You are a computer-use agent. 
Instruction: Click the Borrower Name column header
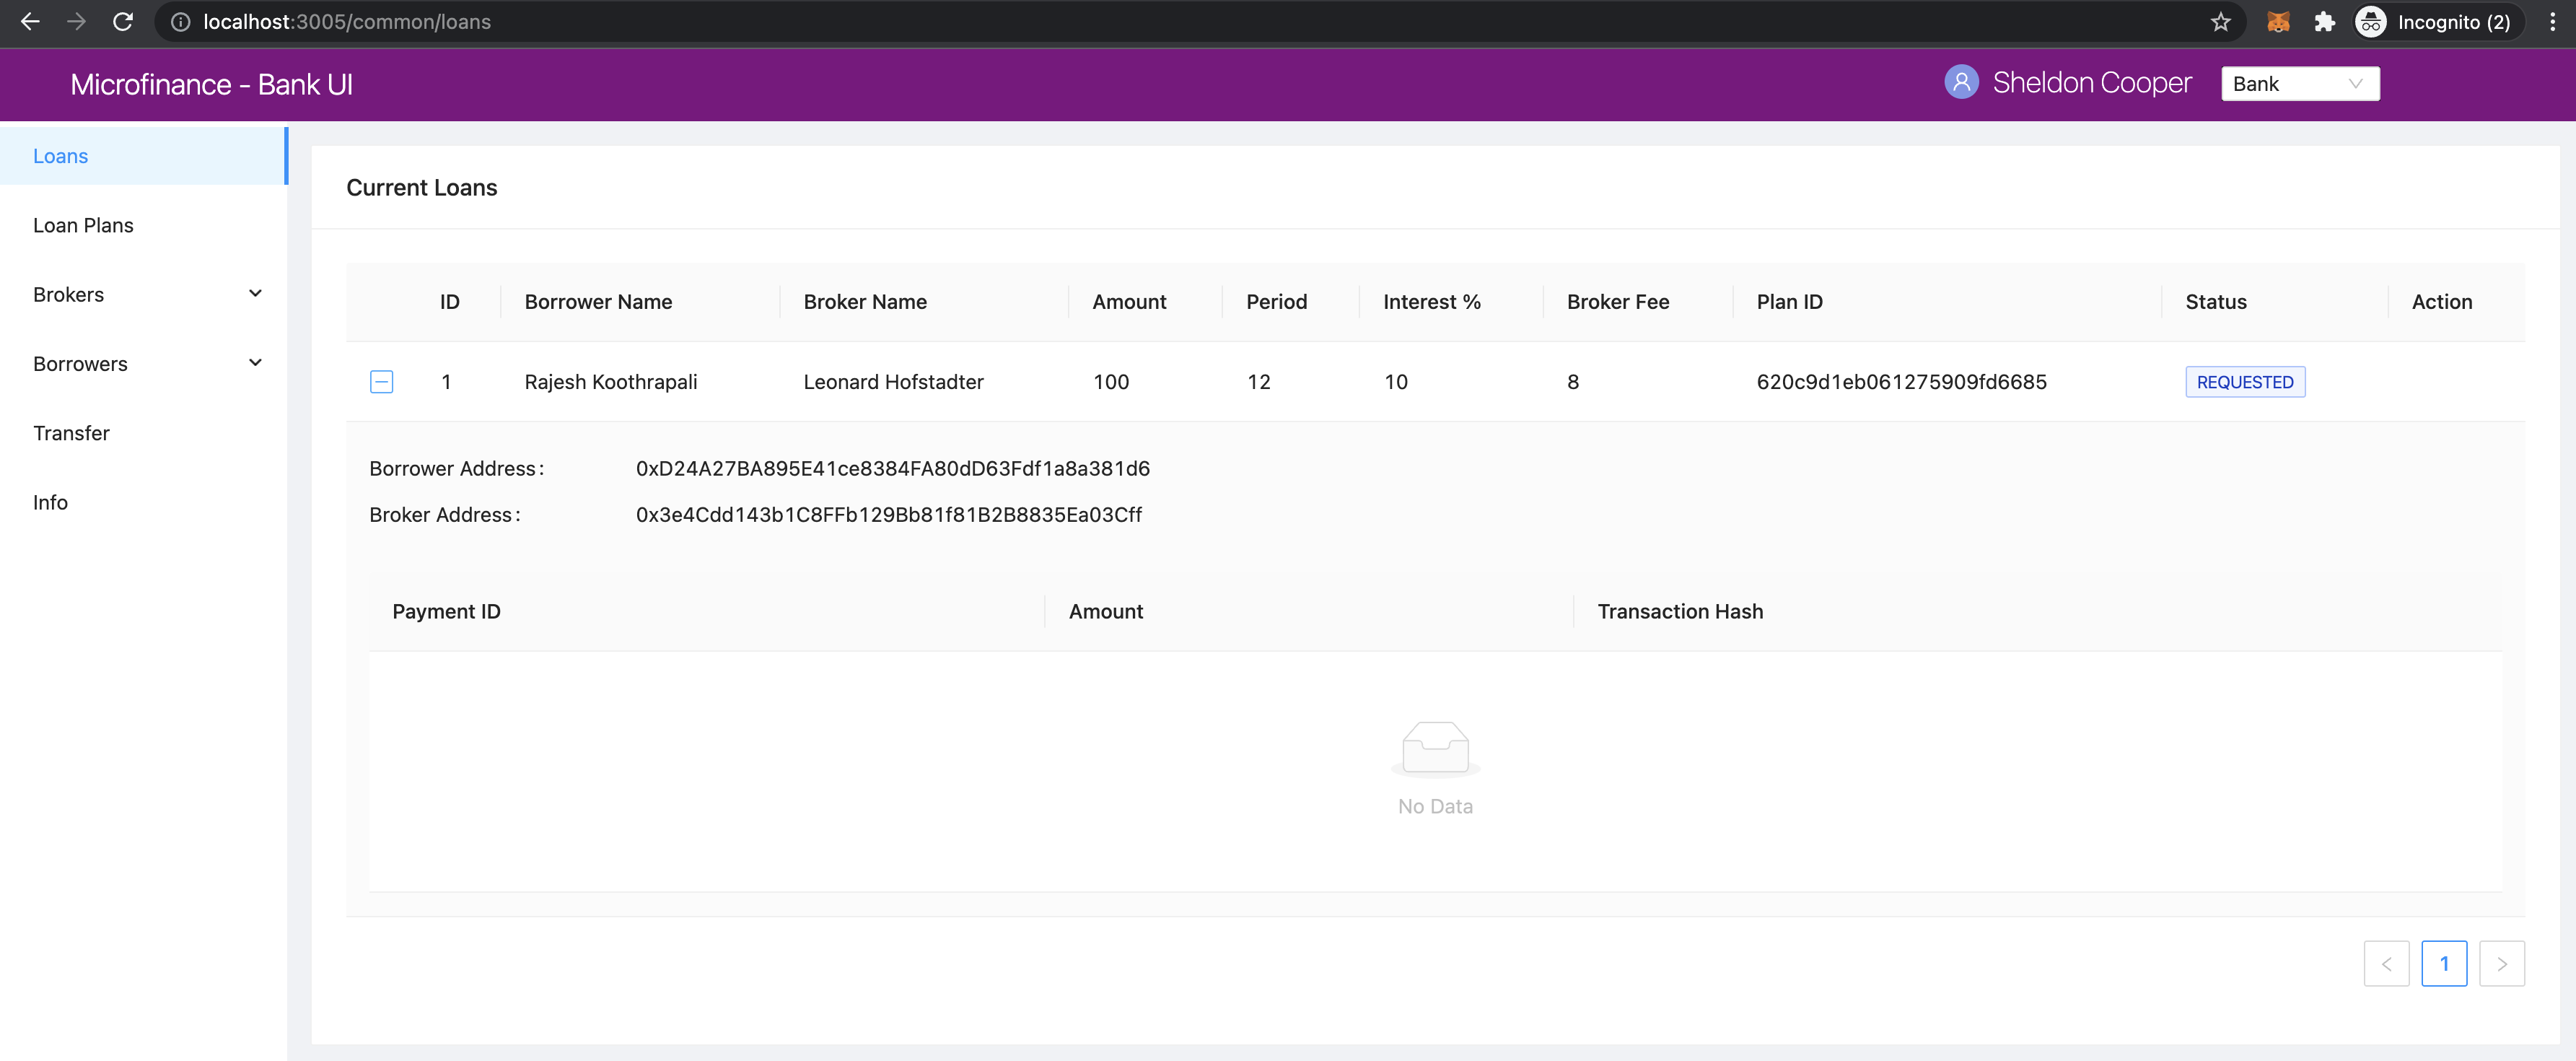(x=598, y=302)
